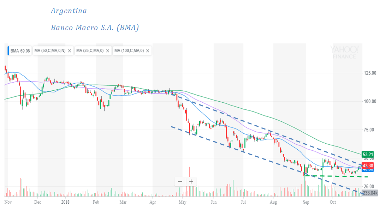The height and width of the screenshot is (216, 380).
Task: Click the Dec date axis label
Action: (x=37, y=202)
